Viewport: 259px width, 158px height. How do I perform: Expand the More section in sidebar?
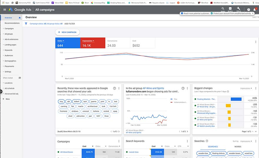tap(8, 99)
